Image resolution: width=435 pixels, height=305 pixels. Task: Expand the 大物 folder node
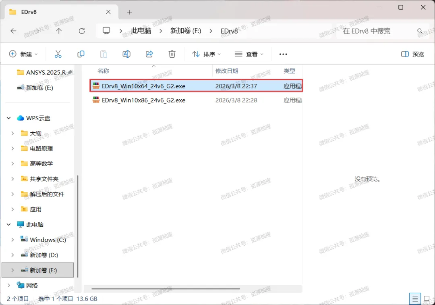12,133
